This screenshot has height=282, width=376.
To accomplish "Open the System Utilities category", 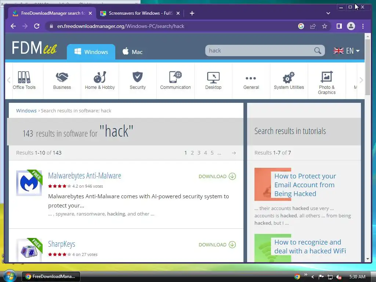I will point(289,80).
